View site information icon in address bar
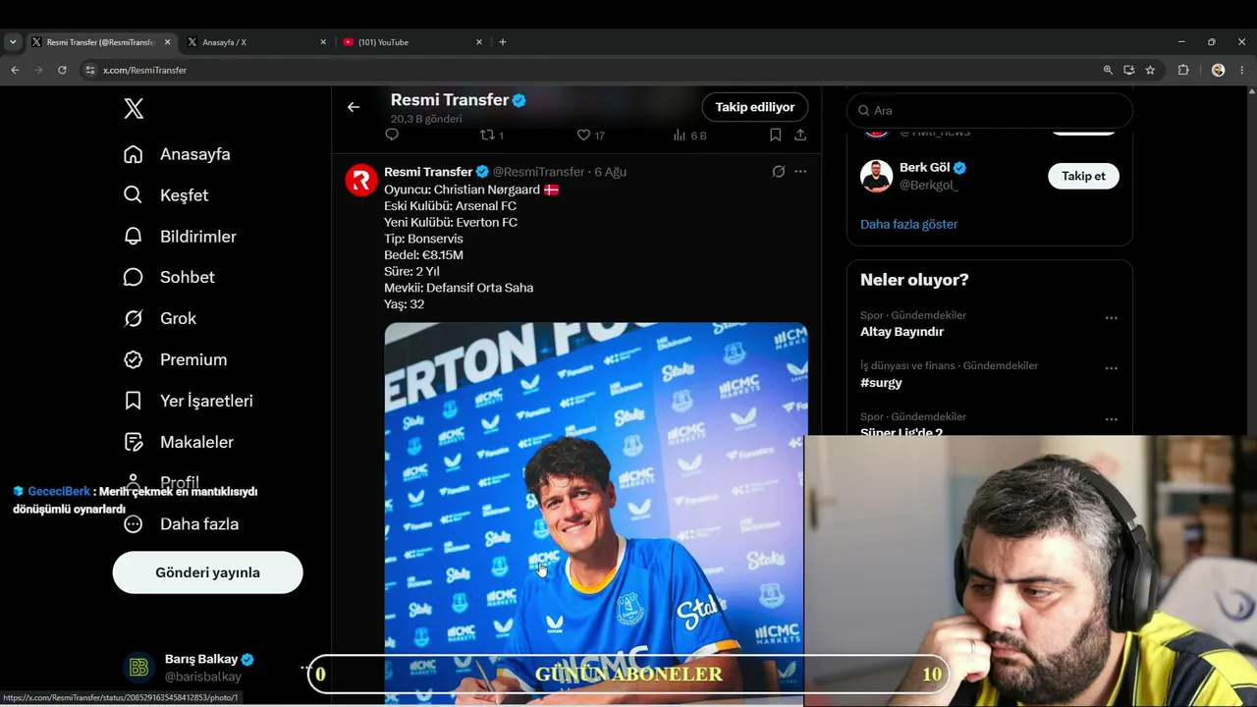This screenshot has width=1257, height=707. coord(90,70)
